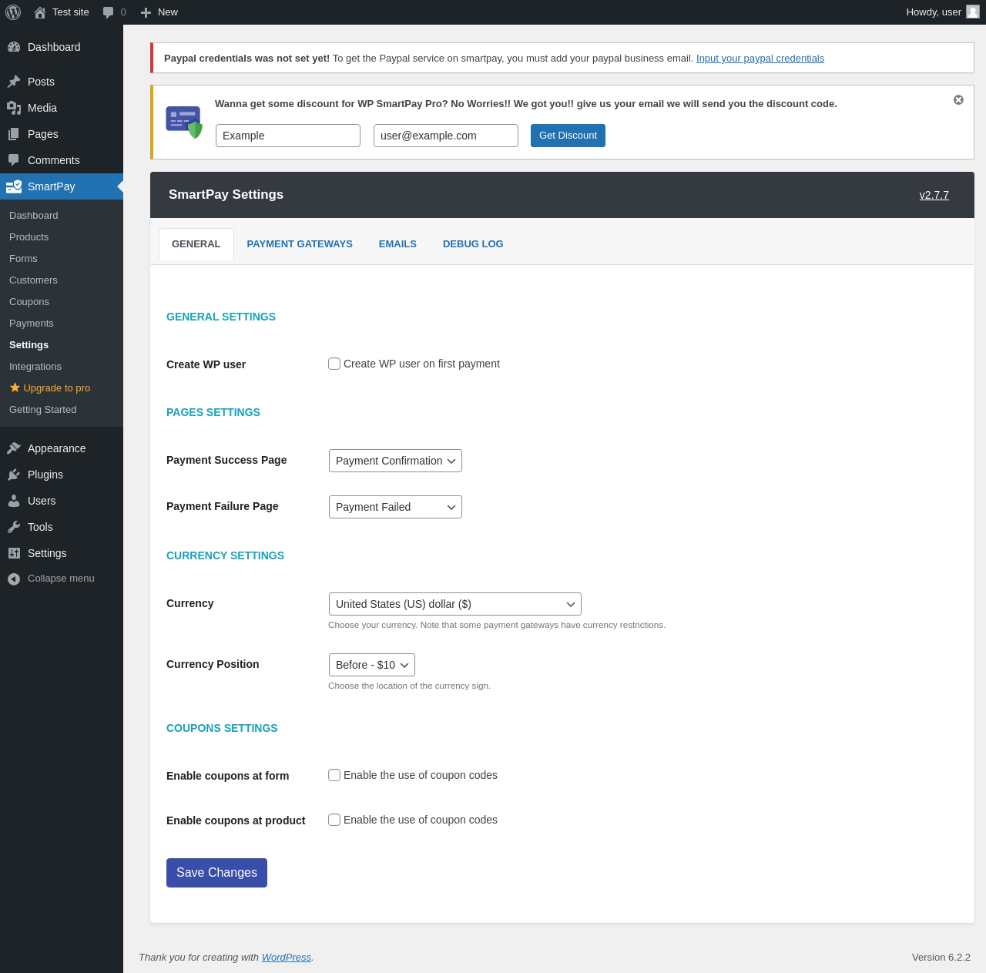Toggle the Enable coupons at form checkbox
Viewport: 986px width, 973px height.
[x=334, y=775]
